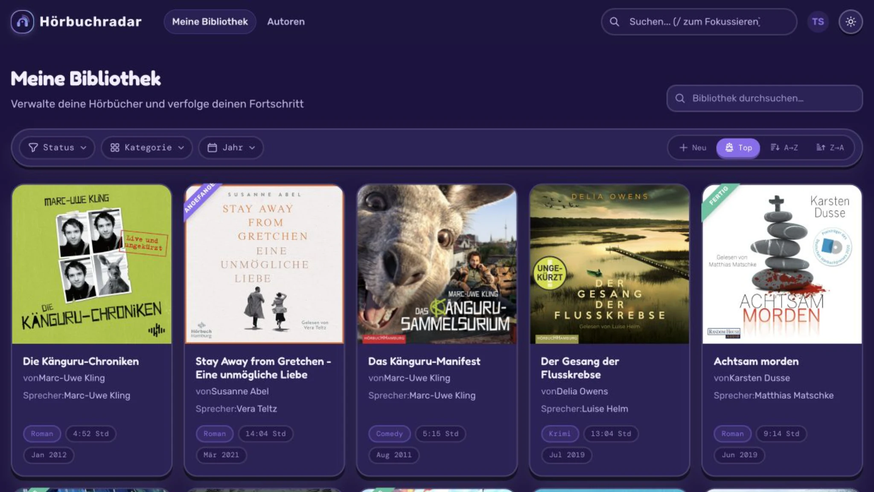Click the 4:52 Std duration badge
Viewport: 874px width, 492px height.
pos(90,434)
